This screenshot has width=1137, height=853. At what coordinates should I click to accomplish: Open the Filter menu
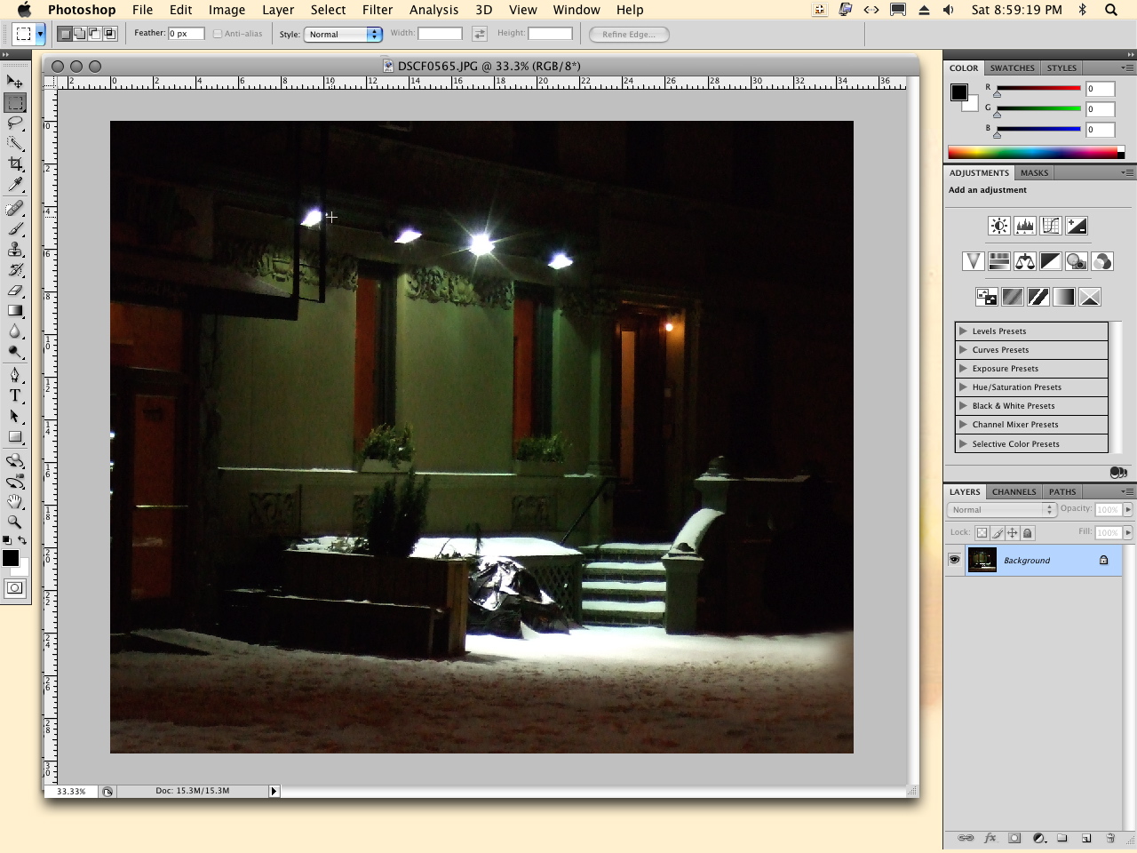pyautogui.click(x=378, y=10)
